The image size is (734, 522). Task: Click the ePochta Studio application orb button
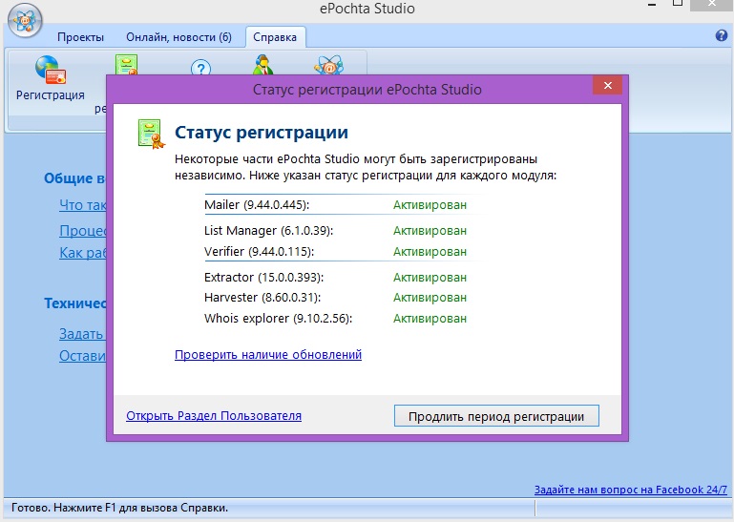[25, 20]
